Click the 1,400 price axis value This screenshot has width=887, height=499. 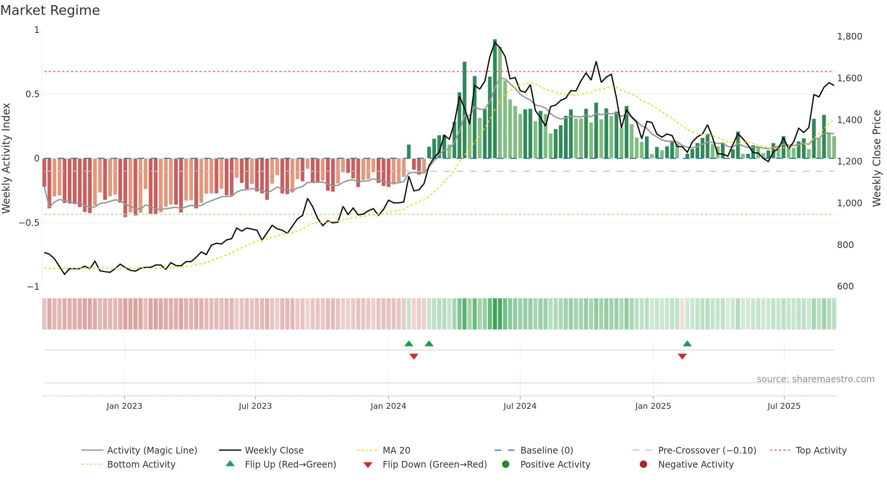click(850, 120)
